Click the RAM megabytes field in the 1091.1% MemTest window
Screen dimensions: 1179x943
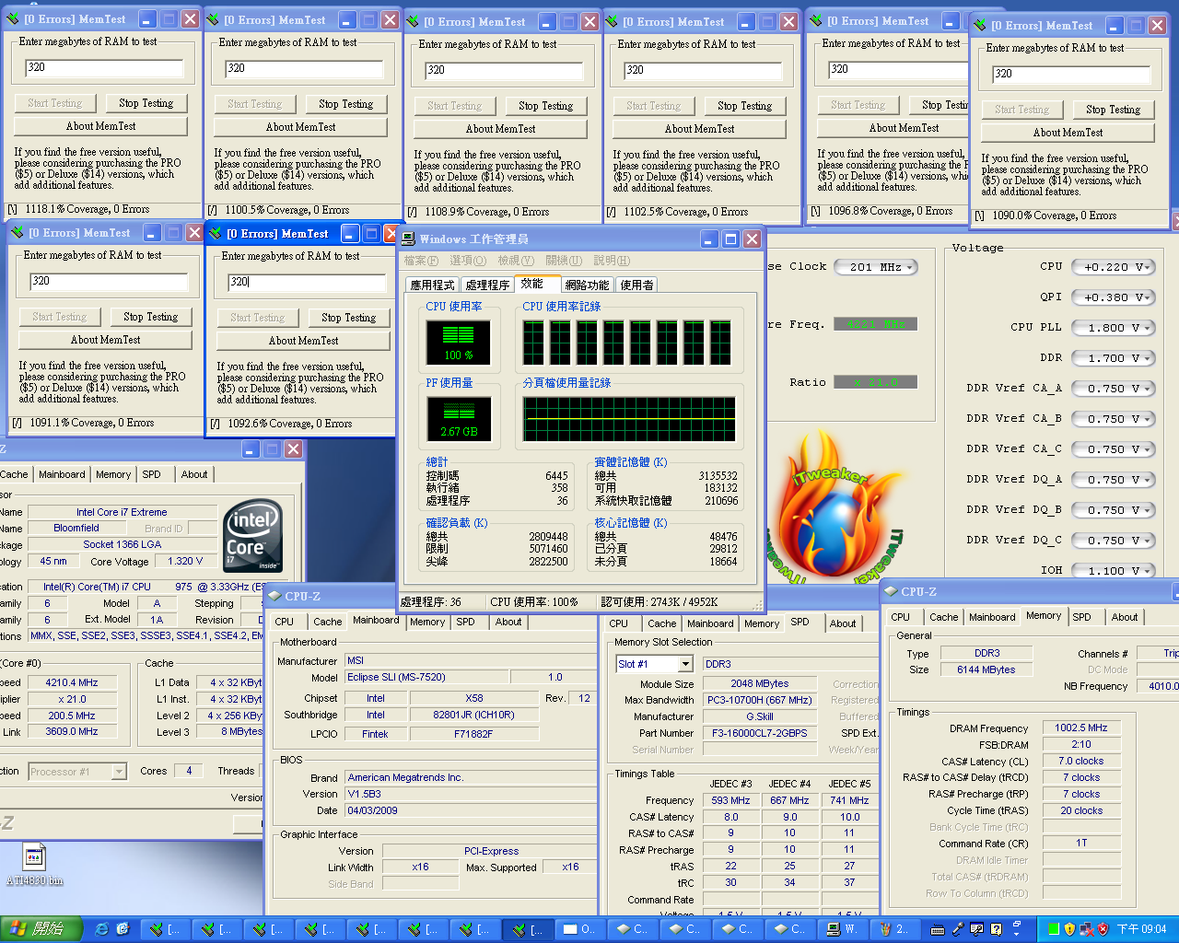tap(109, 282)
